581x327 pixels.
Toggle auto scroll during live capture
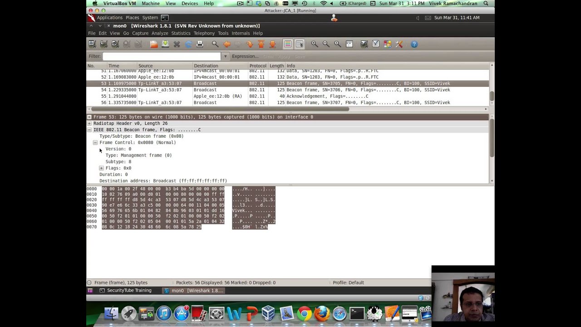click(x=300, y=44)
